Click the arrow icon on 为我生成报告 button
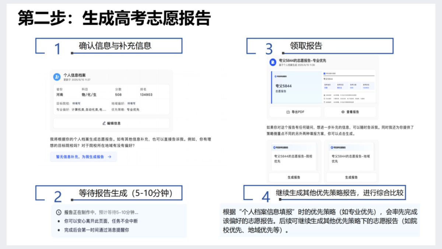 (109, 157)
